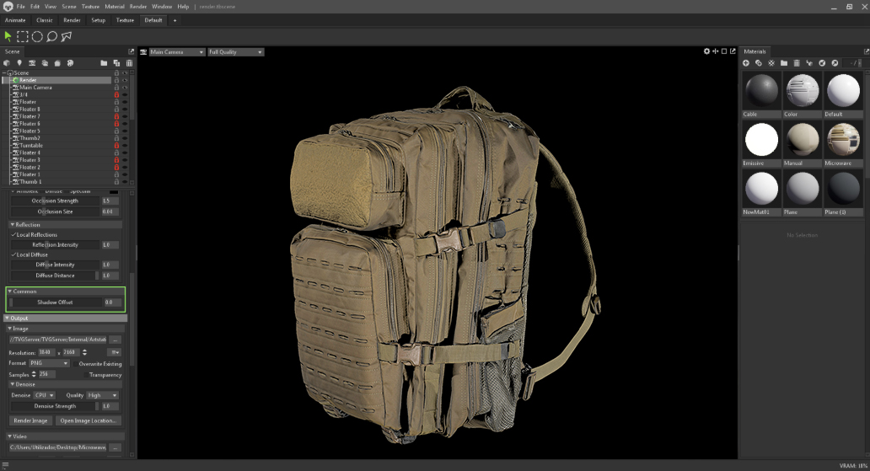Create new folder in Scene panel
Image resolution: width=870 pixels, height=471 pixels.
104,63
